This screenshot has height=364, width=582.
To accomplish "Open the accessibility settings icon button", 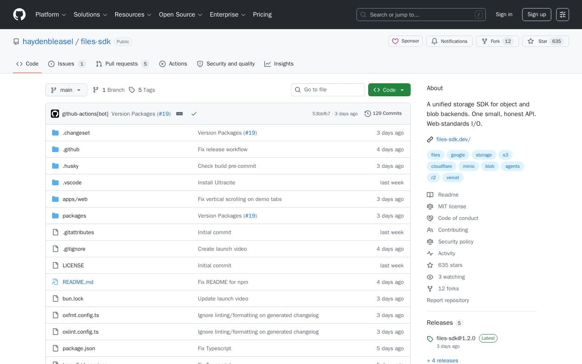I will pyautogui.click(x=563, y=15).
